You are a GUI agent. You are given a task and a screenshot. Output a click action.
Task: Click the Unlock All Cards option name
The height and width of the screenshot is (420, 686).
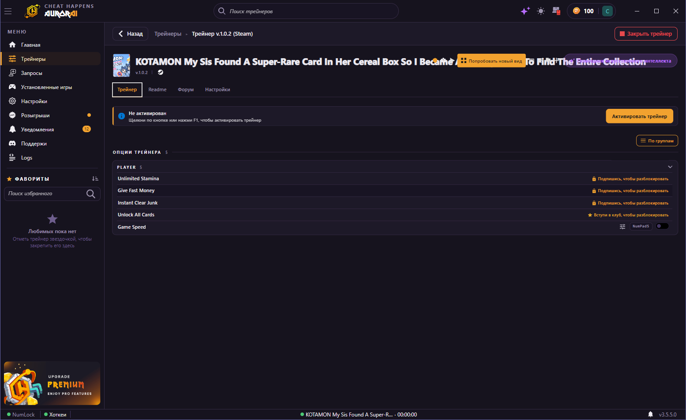136,215
